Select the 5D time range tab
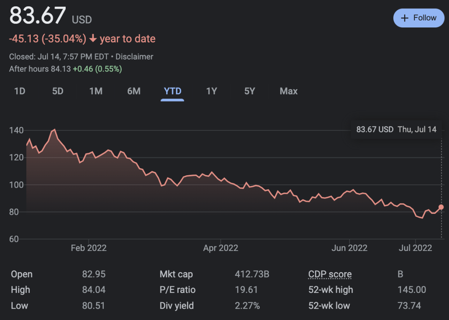 [57, 91]
